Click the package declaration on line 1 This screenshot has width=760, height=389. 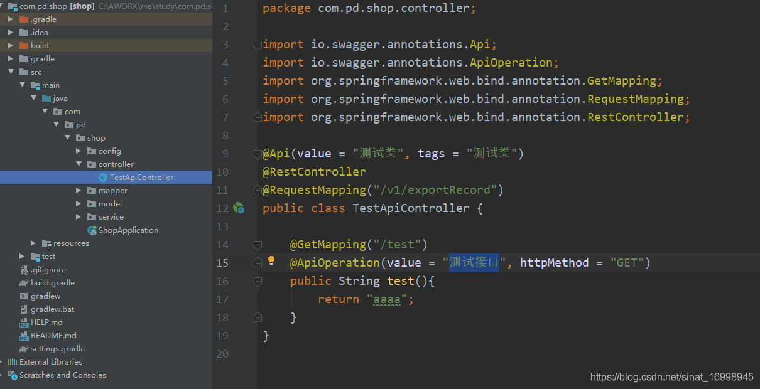369,8
